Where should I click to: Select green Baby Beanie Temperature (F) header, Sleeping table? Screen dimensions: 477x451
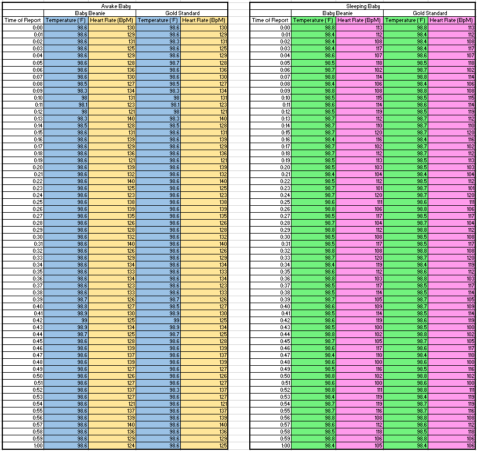314,20
